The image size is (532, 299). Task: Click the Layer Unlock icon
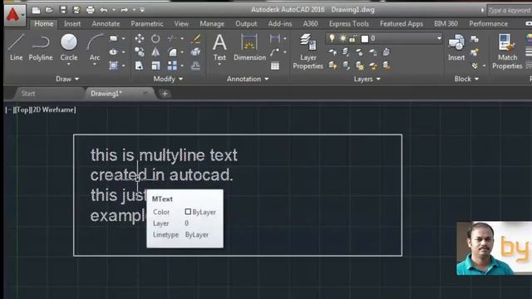click(x=373, y=66)
